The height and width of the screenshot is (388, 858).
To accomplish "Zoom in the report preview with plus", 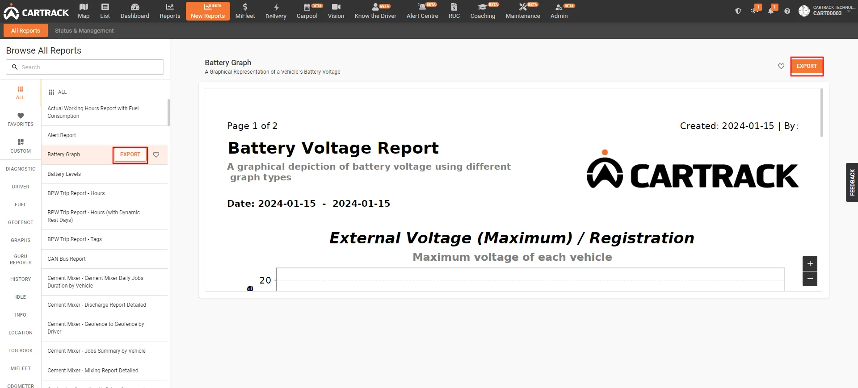I will coord(810,263).
